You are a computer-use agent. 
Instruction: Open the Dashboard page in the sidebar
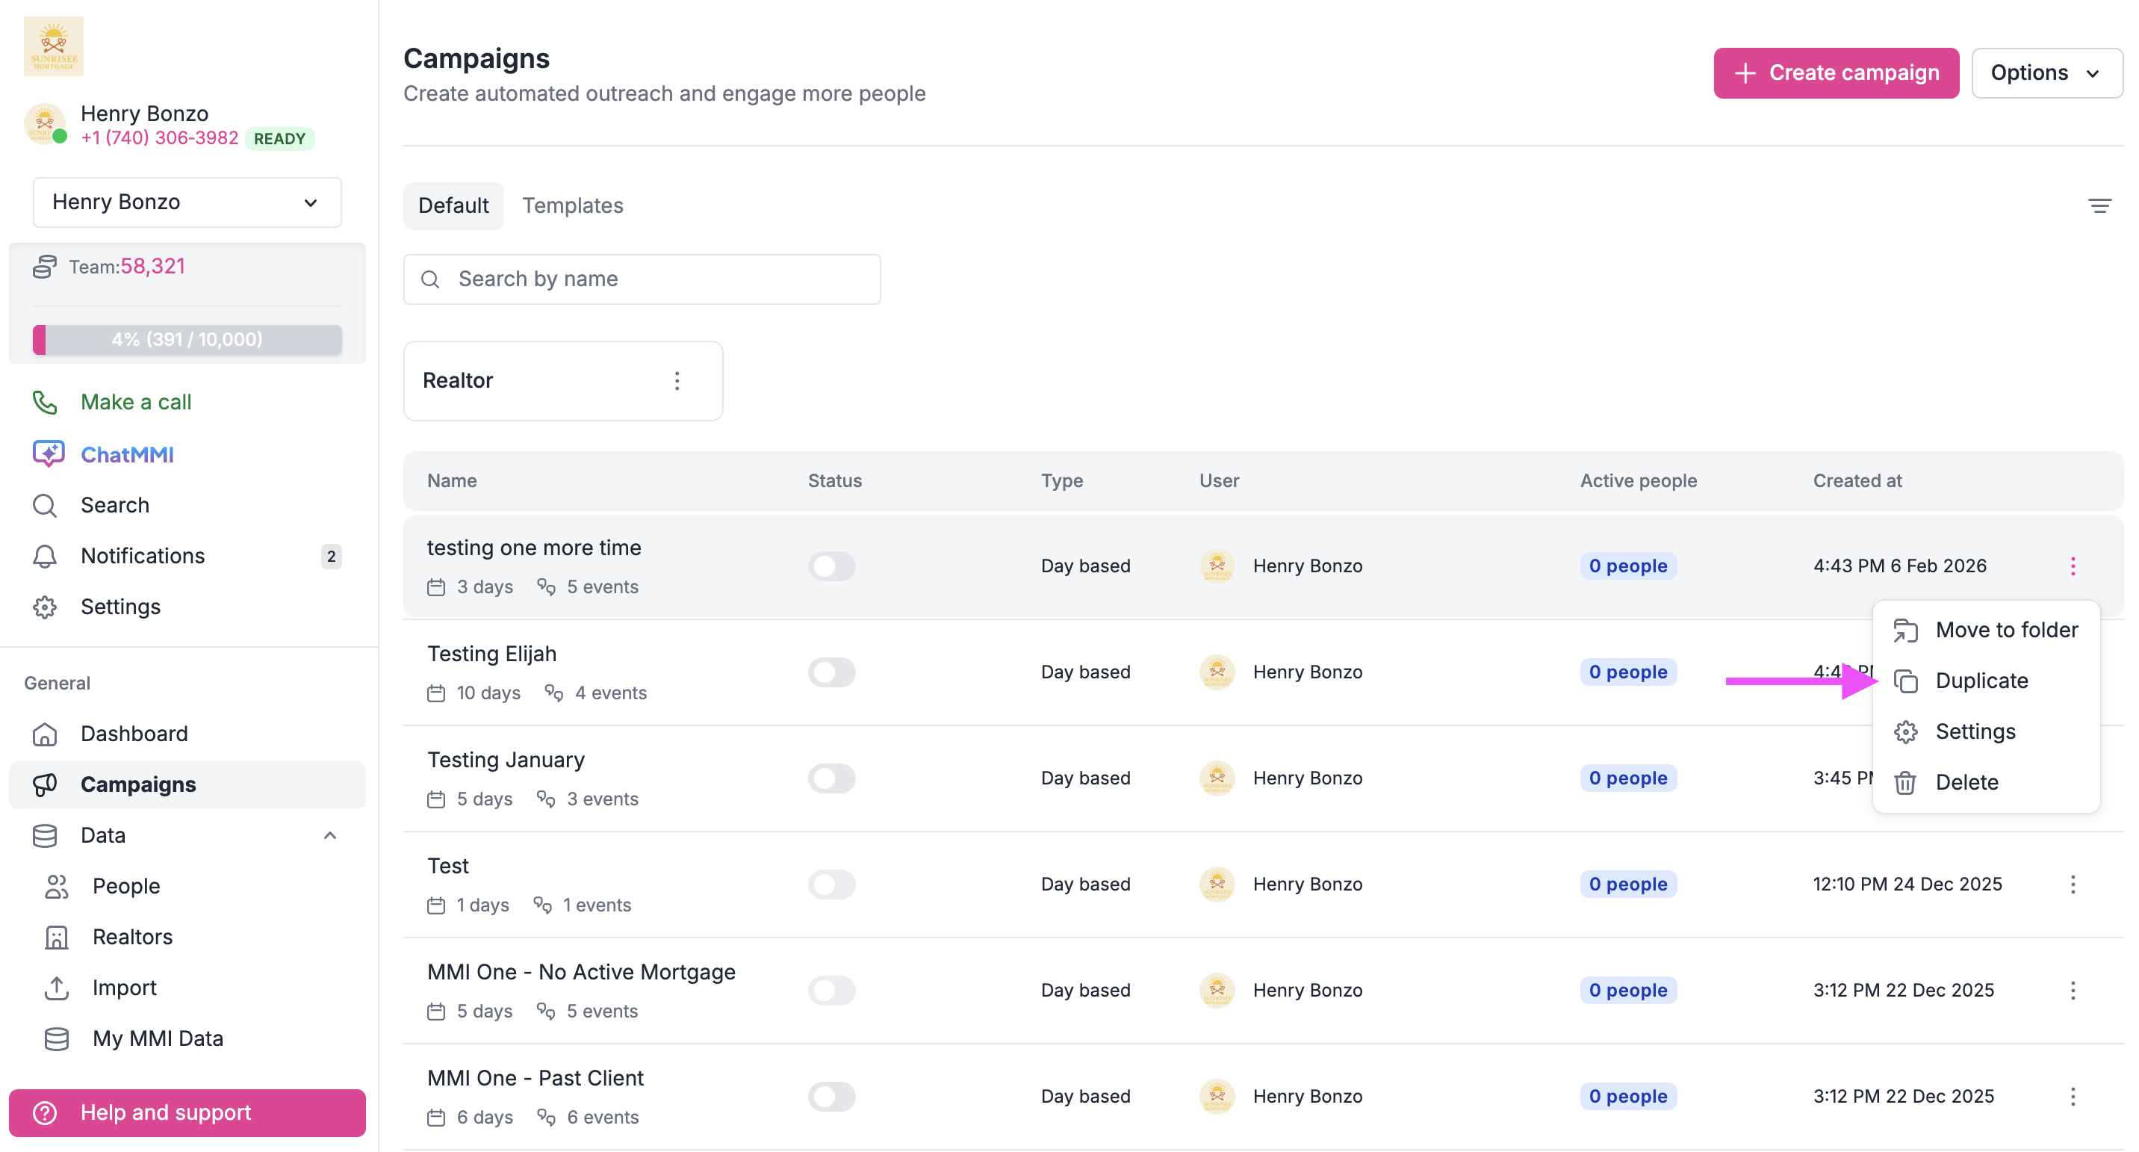[x=134, y=734]
